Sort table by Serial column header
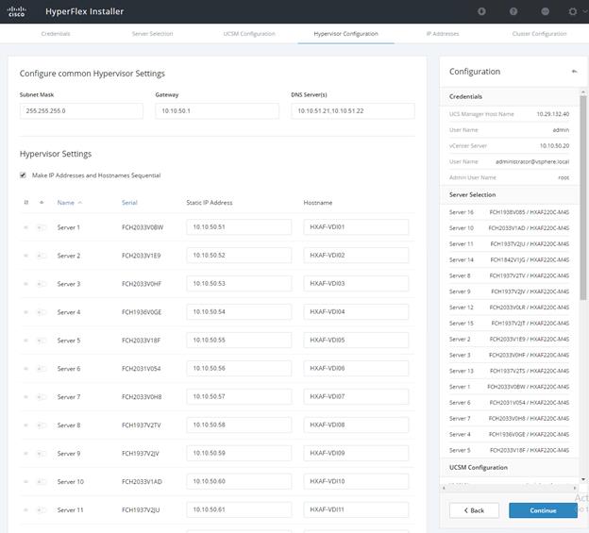 129,202
